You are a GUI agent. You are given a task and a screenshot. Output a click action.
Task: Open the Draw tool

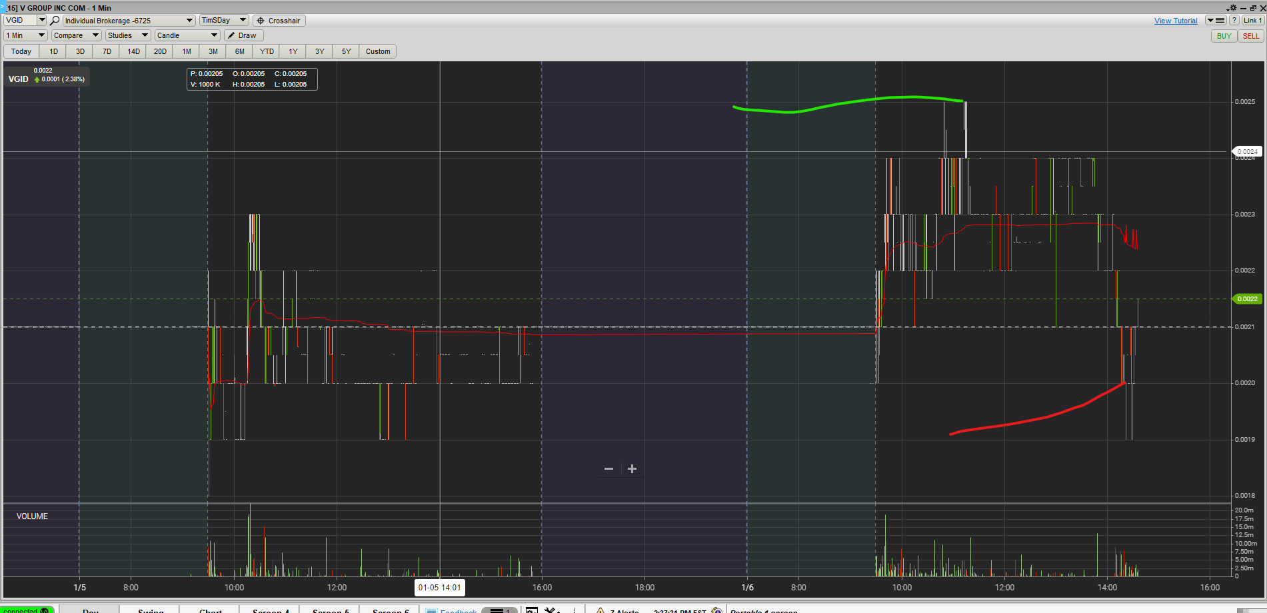pos(243,35)
